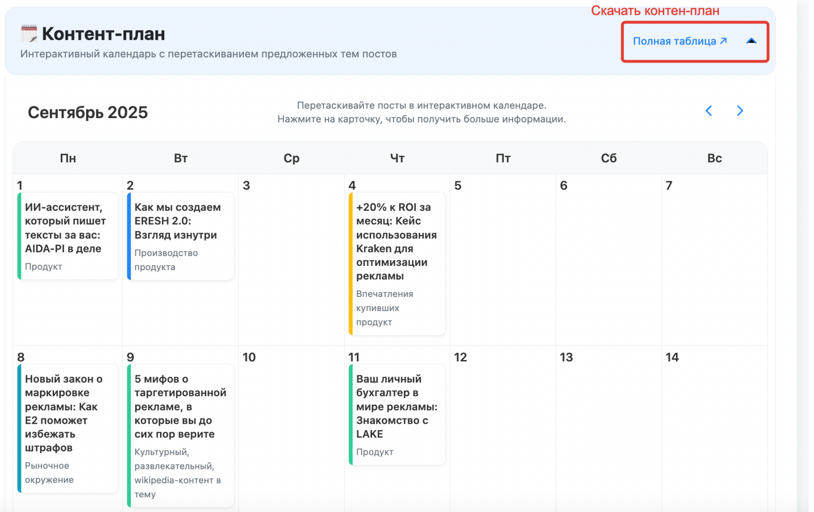This screenshot has height=512, width=814.
Task: Select the LAKE "Ваш личный бухгалтер" card
Action: coord(397,414)
